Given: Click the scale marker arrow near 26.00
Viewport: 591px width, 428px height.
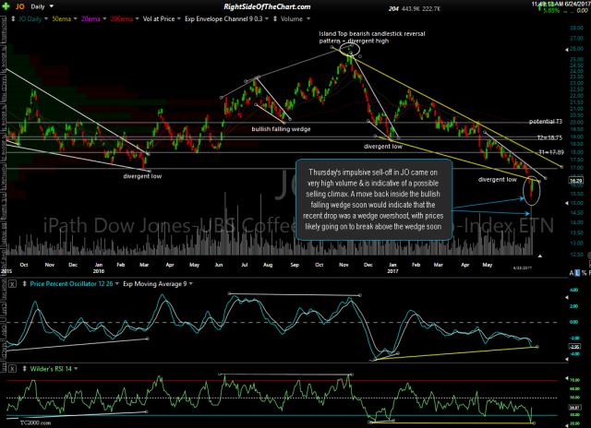Looking at the screenshot, I should click(566, 50).
